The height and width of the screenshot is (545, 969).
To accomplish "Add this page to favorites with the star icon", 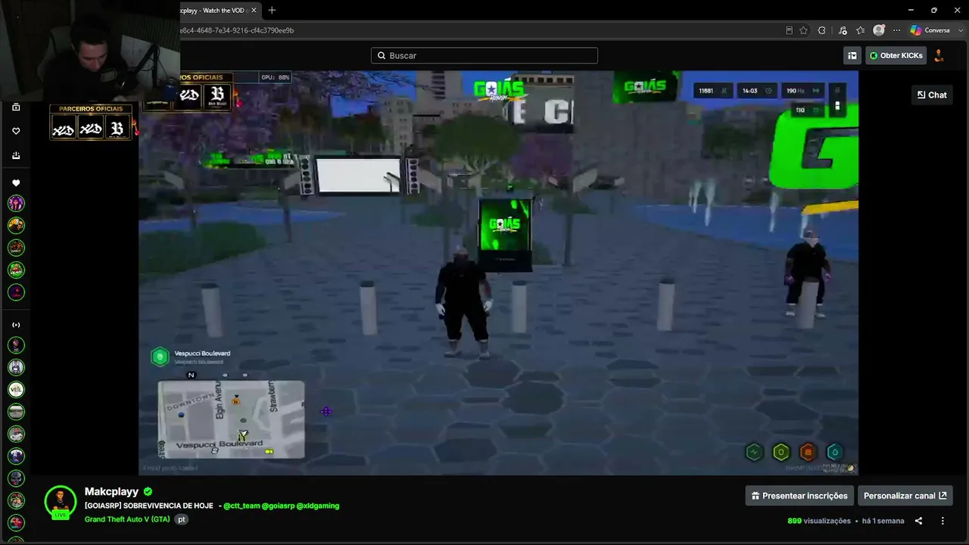I will [803, 30].
